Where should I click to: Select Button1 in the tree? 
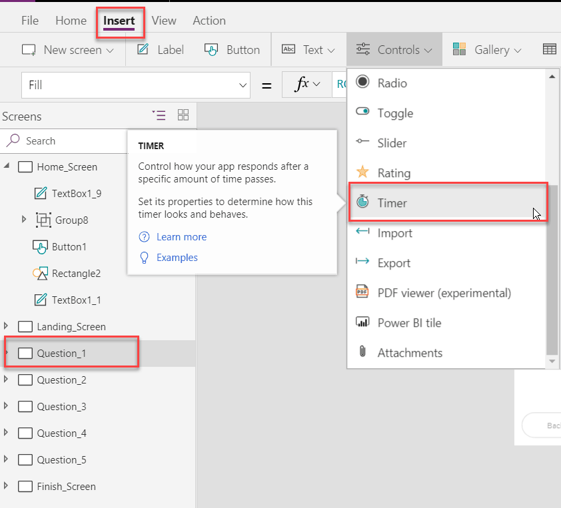(x=69, y=246)
